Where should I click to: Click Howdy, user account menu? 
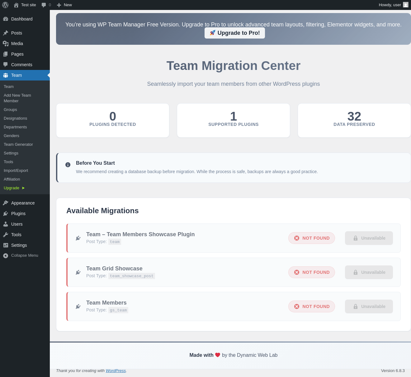pos(394,5)
